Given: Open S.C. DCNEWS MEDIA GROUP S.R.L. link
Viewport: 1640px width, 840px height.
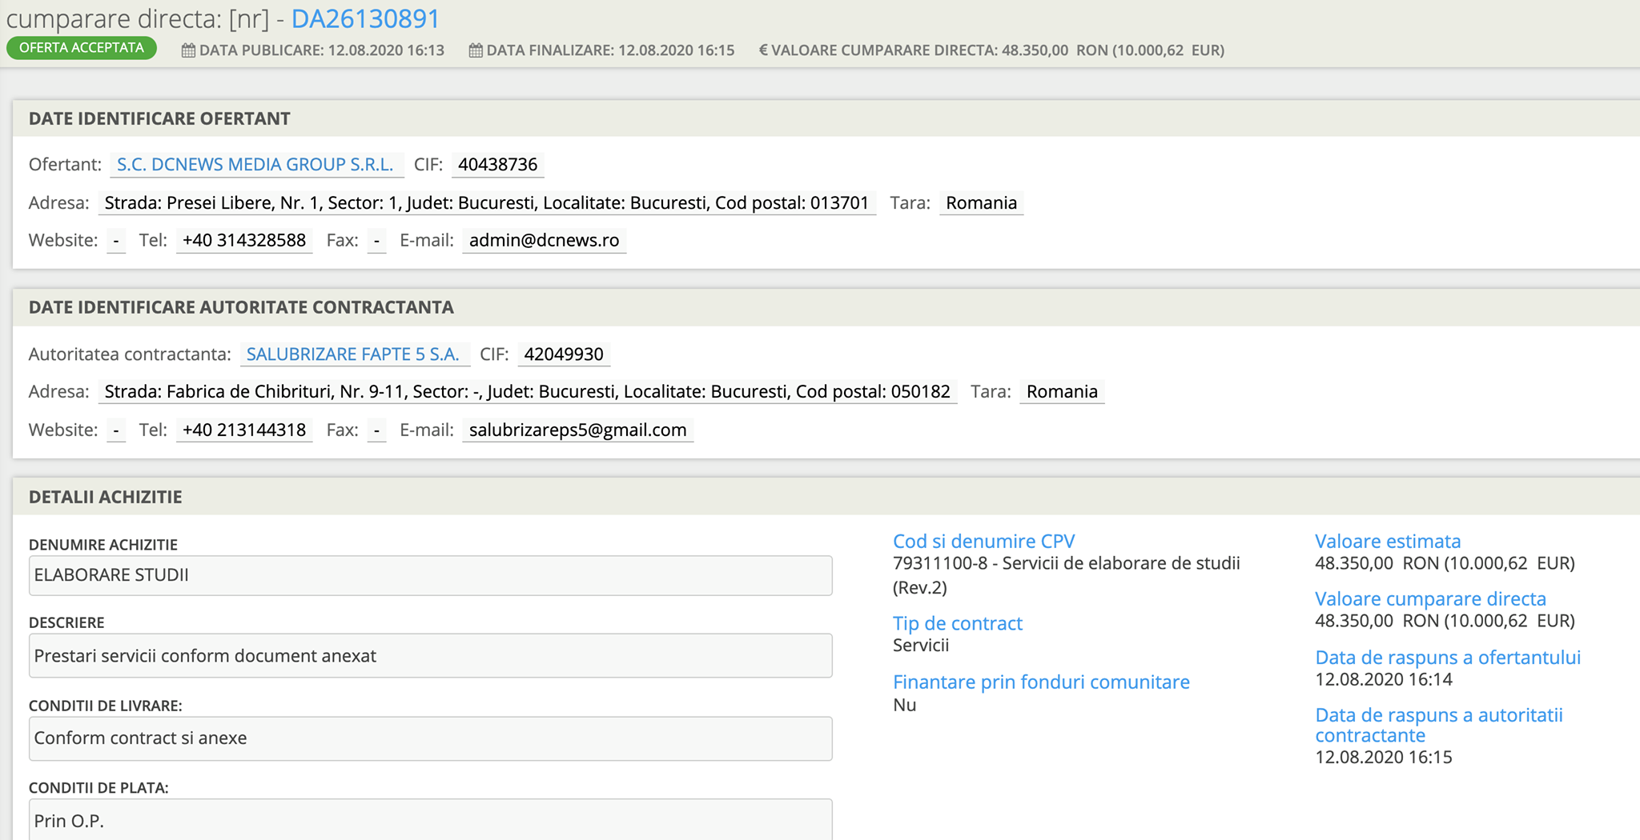Looking at the screenshot, I should pyautogui.click(x=255, y=165).
